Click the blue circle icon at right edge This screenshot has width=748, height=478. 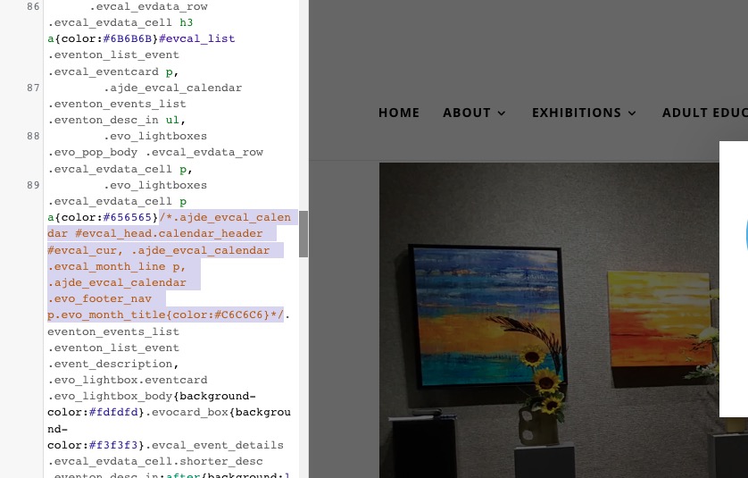click(744, 234)
